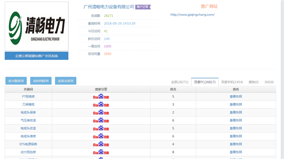Click the Baidu logo in 电缆头维修 row
The width and height of the screenshot is (284, 159).
click(x=101, y=136)
